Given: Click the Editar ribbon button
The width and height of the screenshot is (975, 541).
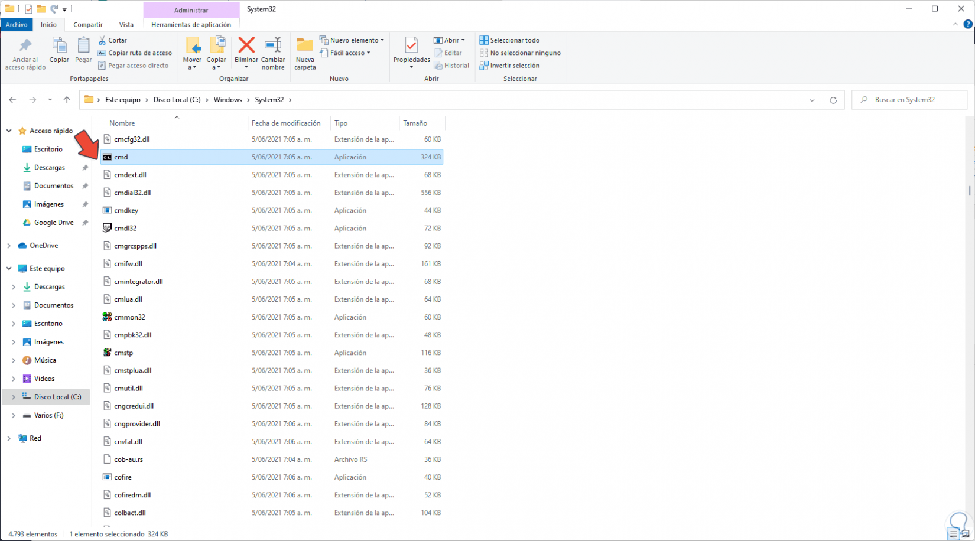Looking at the screenshot, I should coord(448,53).
